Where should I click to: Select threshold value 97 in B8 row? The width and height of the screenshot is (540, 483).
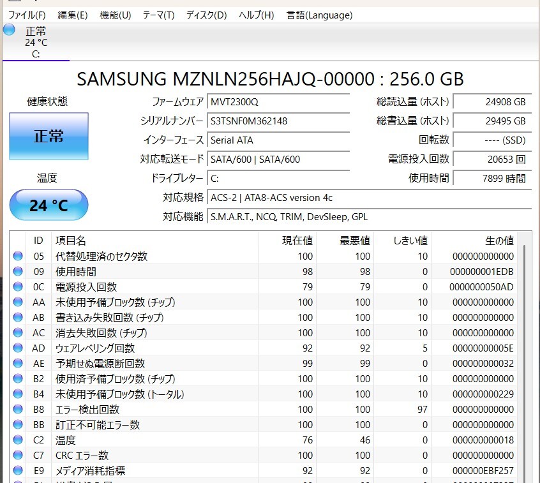422,410
